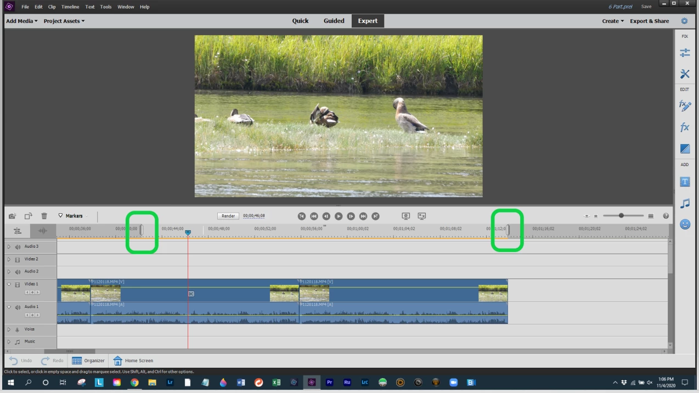Expand the Video 2 track

pos(9,259)
